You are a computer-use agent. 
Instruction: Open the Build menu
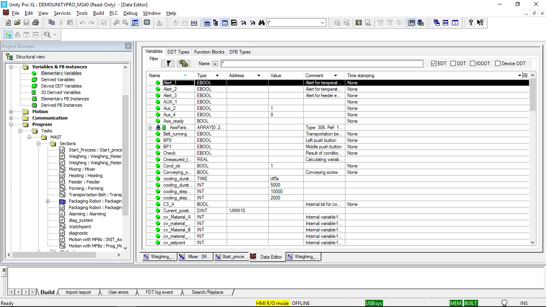click(x=98, y=13)
